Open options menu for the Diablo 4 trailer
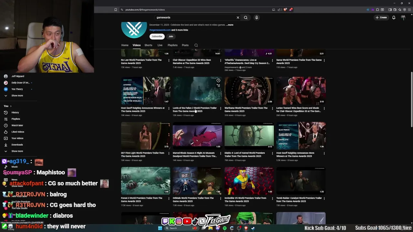 tap(272, 153)
